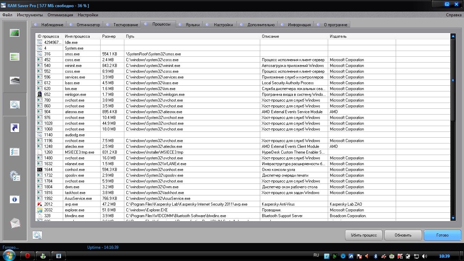This screenshot has height=261, width=464.
Task: Open the Файл menu
Action: click(x=7, y=15)
